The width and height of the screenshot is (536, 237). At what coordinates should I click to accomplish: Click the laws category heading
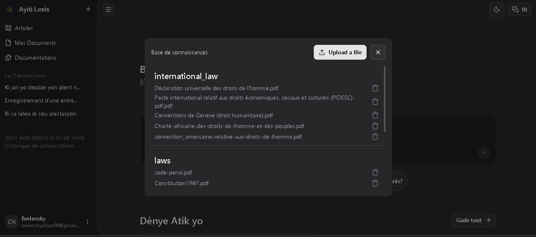coord(162,160)
